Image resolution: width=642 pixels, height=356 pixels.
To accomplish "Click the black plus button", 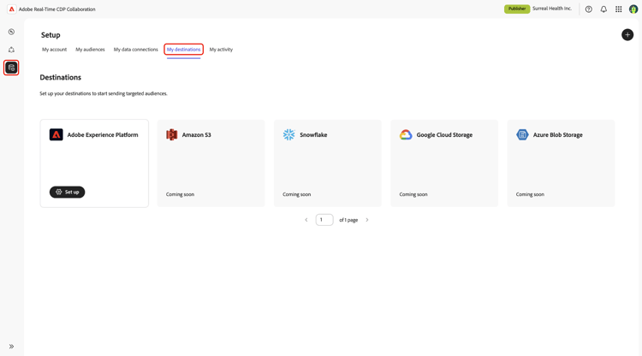I will [x=627, y=35].
